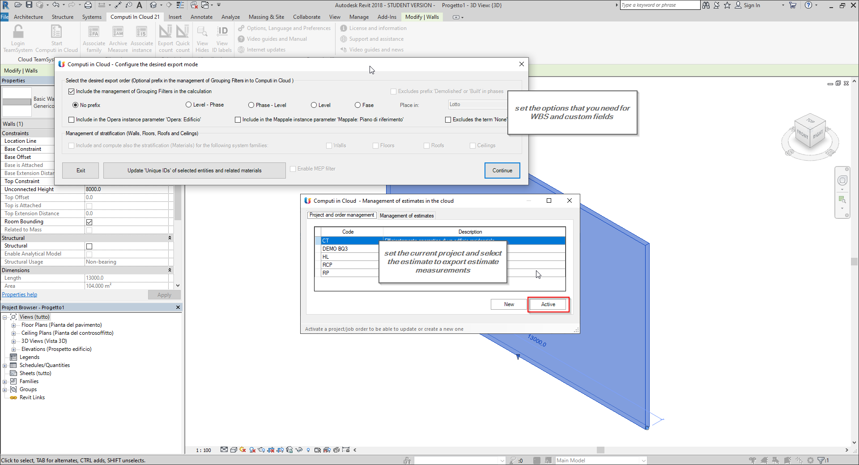This screenshot has height=465, width=859.
Task: Click the Crop View icon in view control bar
Action: pyautogui.click(x=271, y=450)
